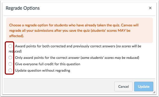Select the award points for both answers radio button
159x97 pixels.
10,46
